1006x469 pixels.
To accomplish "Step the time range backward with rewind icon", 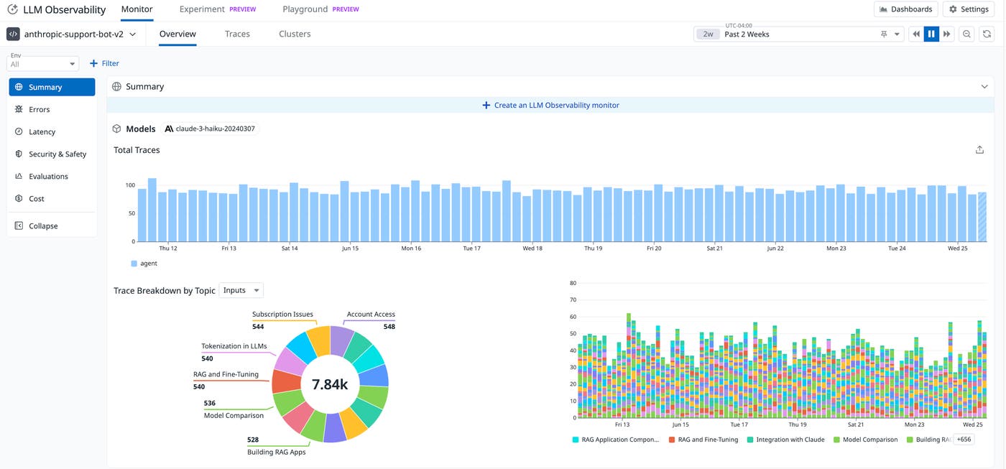I will (916, 34).
